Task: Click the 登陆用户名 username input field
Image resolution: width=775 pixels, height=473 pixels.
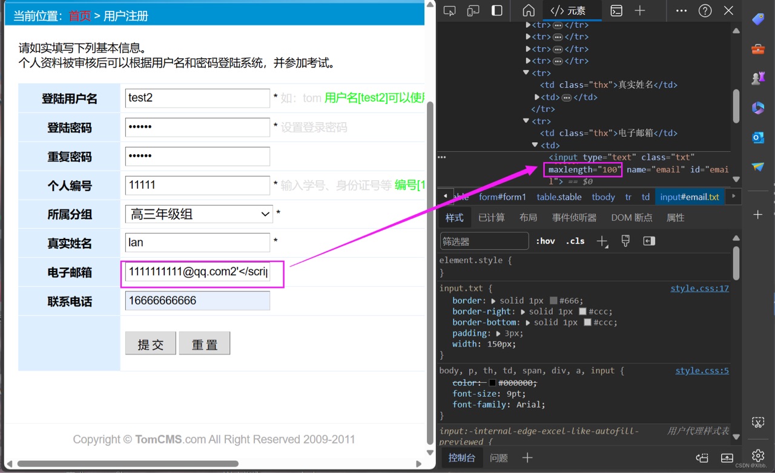Action: click(197, 98)
